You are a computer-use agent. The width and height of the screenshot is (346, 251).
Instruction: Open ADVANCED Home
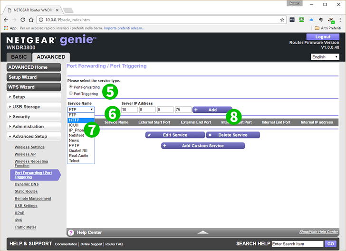(x=34, y=67)
